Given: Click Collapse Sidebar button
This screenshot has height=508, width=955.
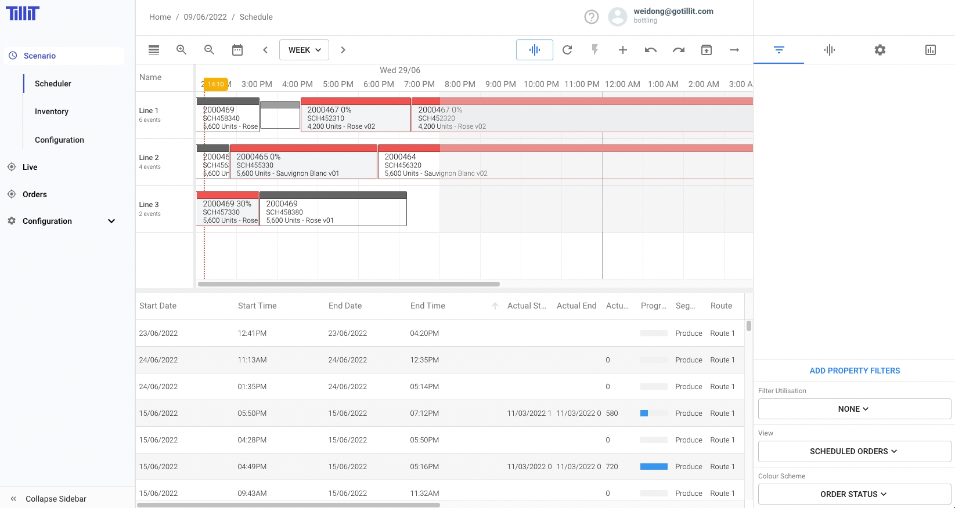Looking at the screenshot, I should tap(56, 499).
